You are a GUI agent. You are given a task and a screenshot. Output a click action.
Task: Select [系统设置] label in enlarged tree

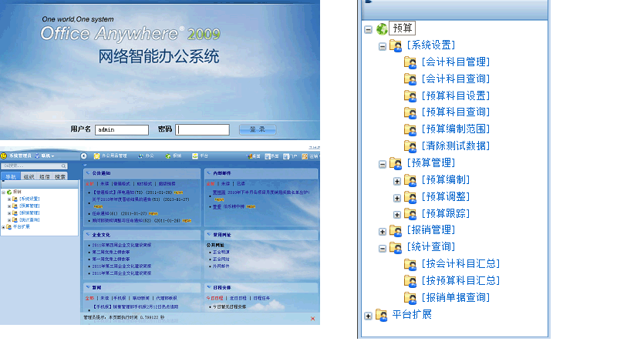431,45
